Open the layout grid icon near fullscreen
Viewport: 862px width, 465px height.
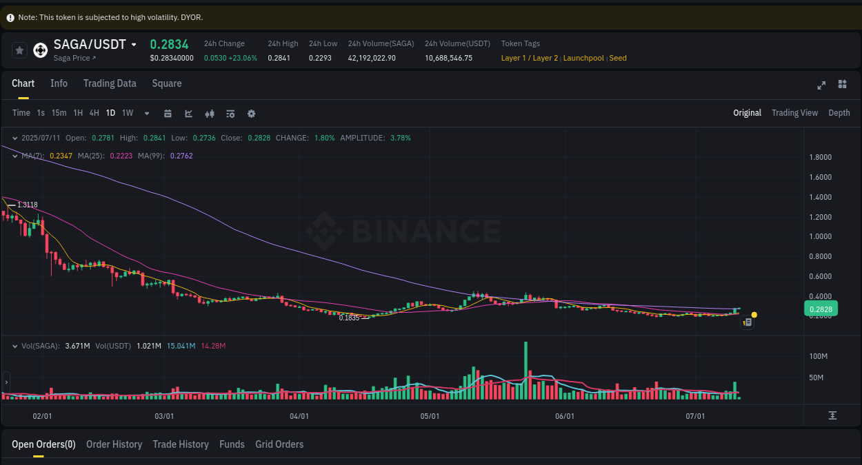click(x=842, y=85)
